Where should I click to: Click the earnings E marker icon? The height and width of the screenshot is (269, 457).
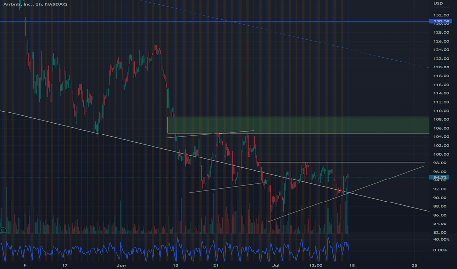point(3,230)
